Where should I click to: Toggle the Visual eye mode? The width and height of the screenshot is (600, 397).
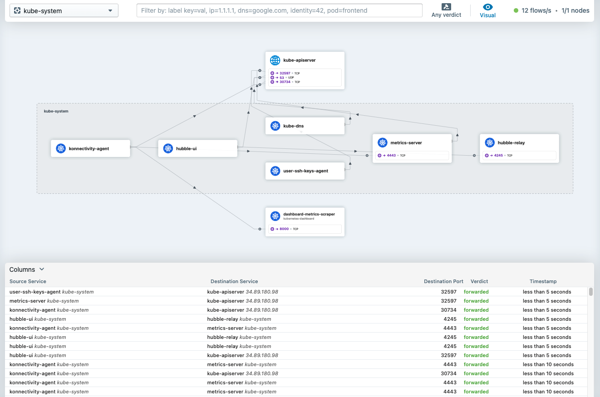click(x=487, y=10)
